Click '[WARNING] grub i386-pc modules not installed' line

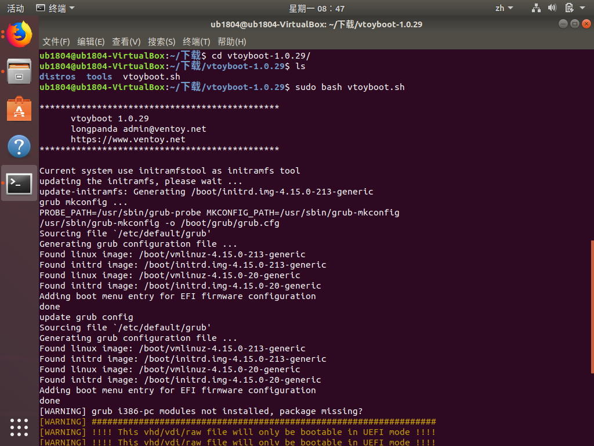coord(201,411)
